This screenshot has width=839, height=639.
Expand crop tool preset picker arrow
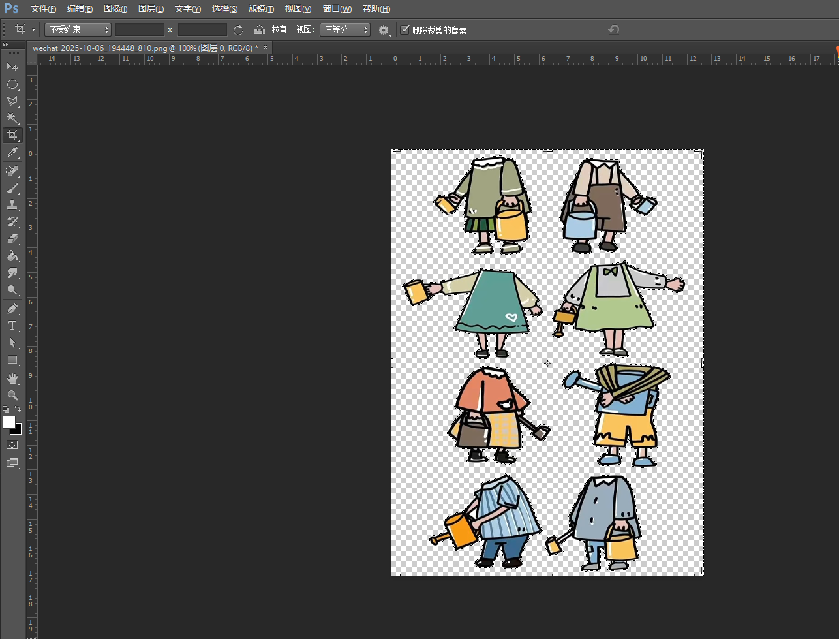33,30
